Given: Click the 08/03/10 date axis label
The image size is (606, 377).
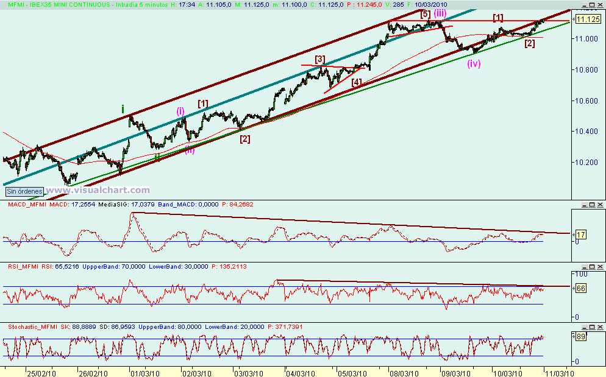Looking at the screenshot, I should [x=404, y=373].
